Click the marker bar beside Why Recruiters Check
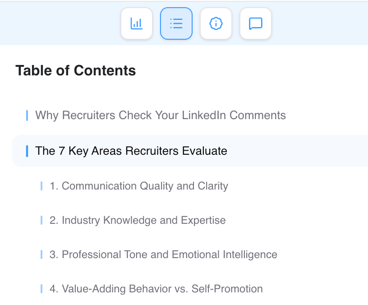The height and width of the screenshot is (305, 368). [x=27, y=116]
